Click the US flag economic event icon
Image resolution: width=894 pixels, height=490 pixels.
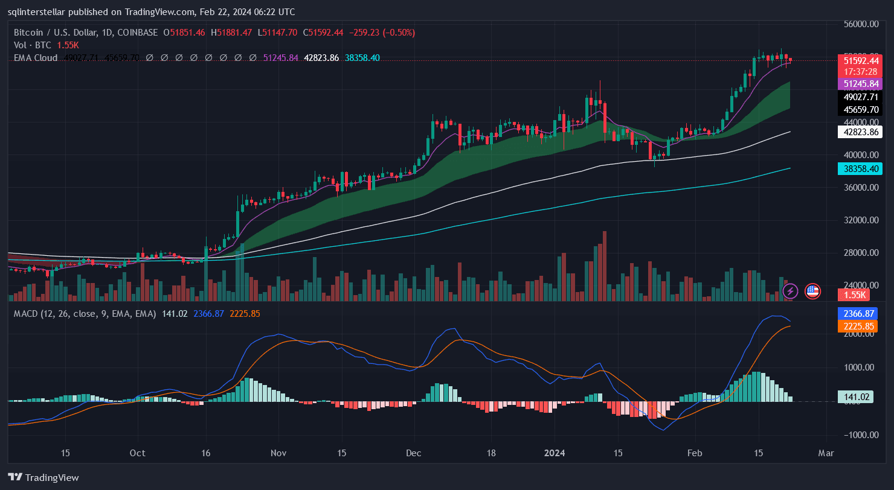click(812, 291)
